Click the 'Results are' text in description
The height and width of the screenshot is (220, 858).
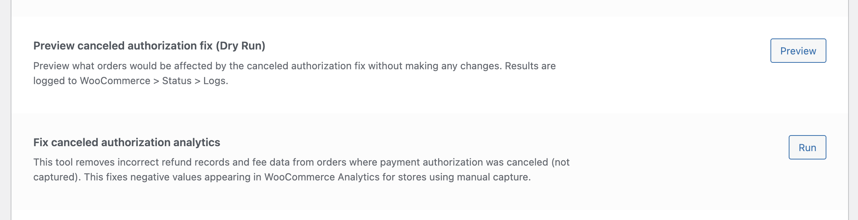click(530, 66)
